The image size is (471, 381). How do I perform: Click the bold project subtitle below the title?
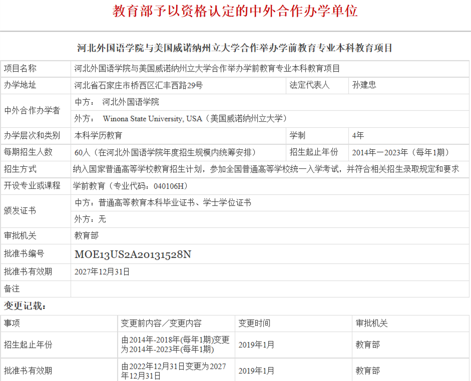pos(235,48)
